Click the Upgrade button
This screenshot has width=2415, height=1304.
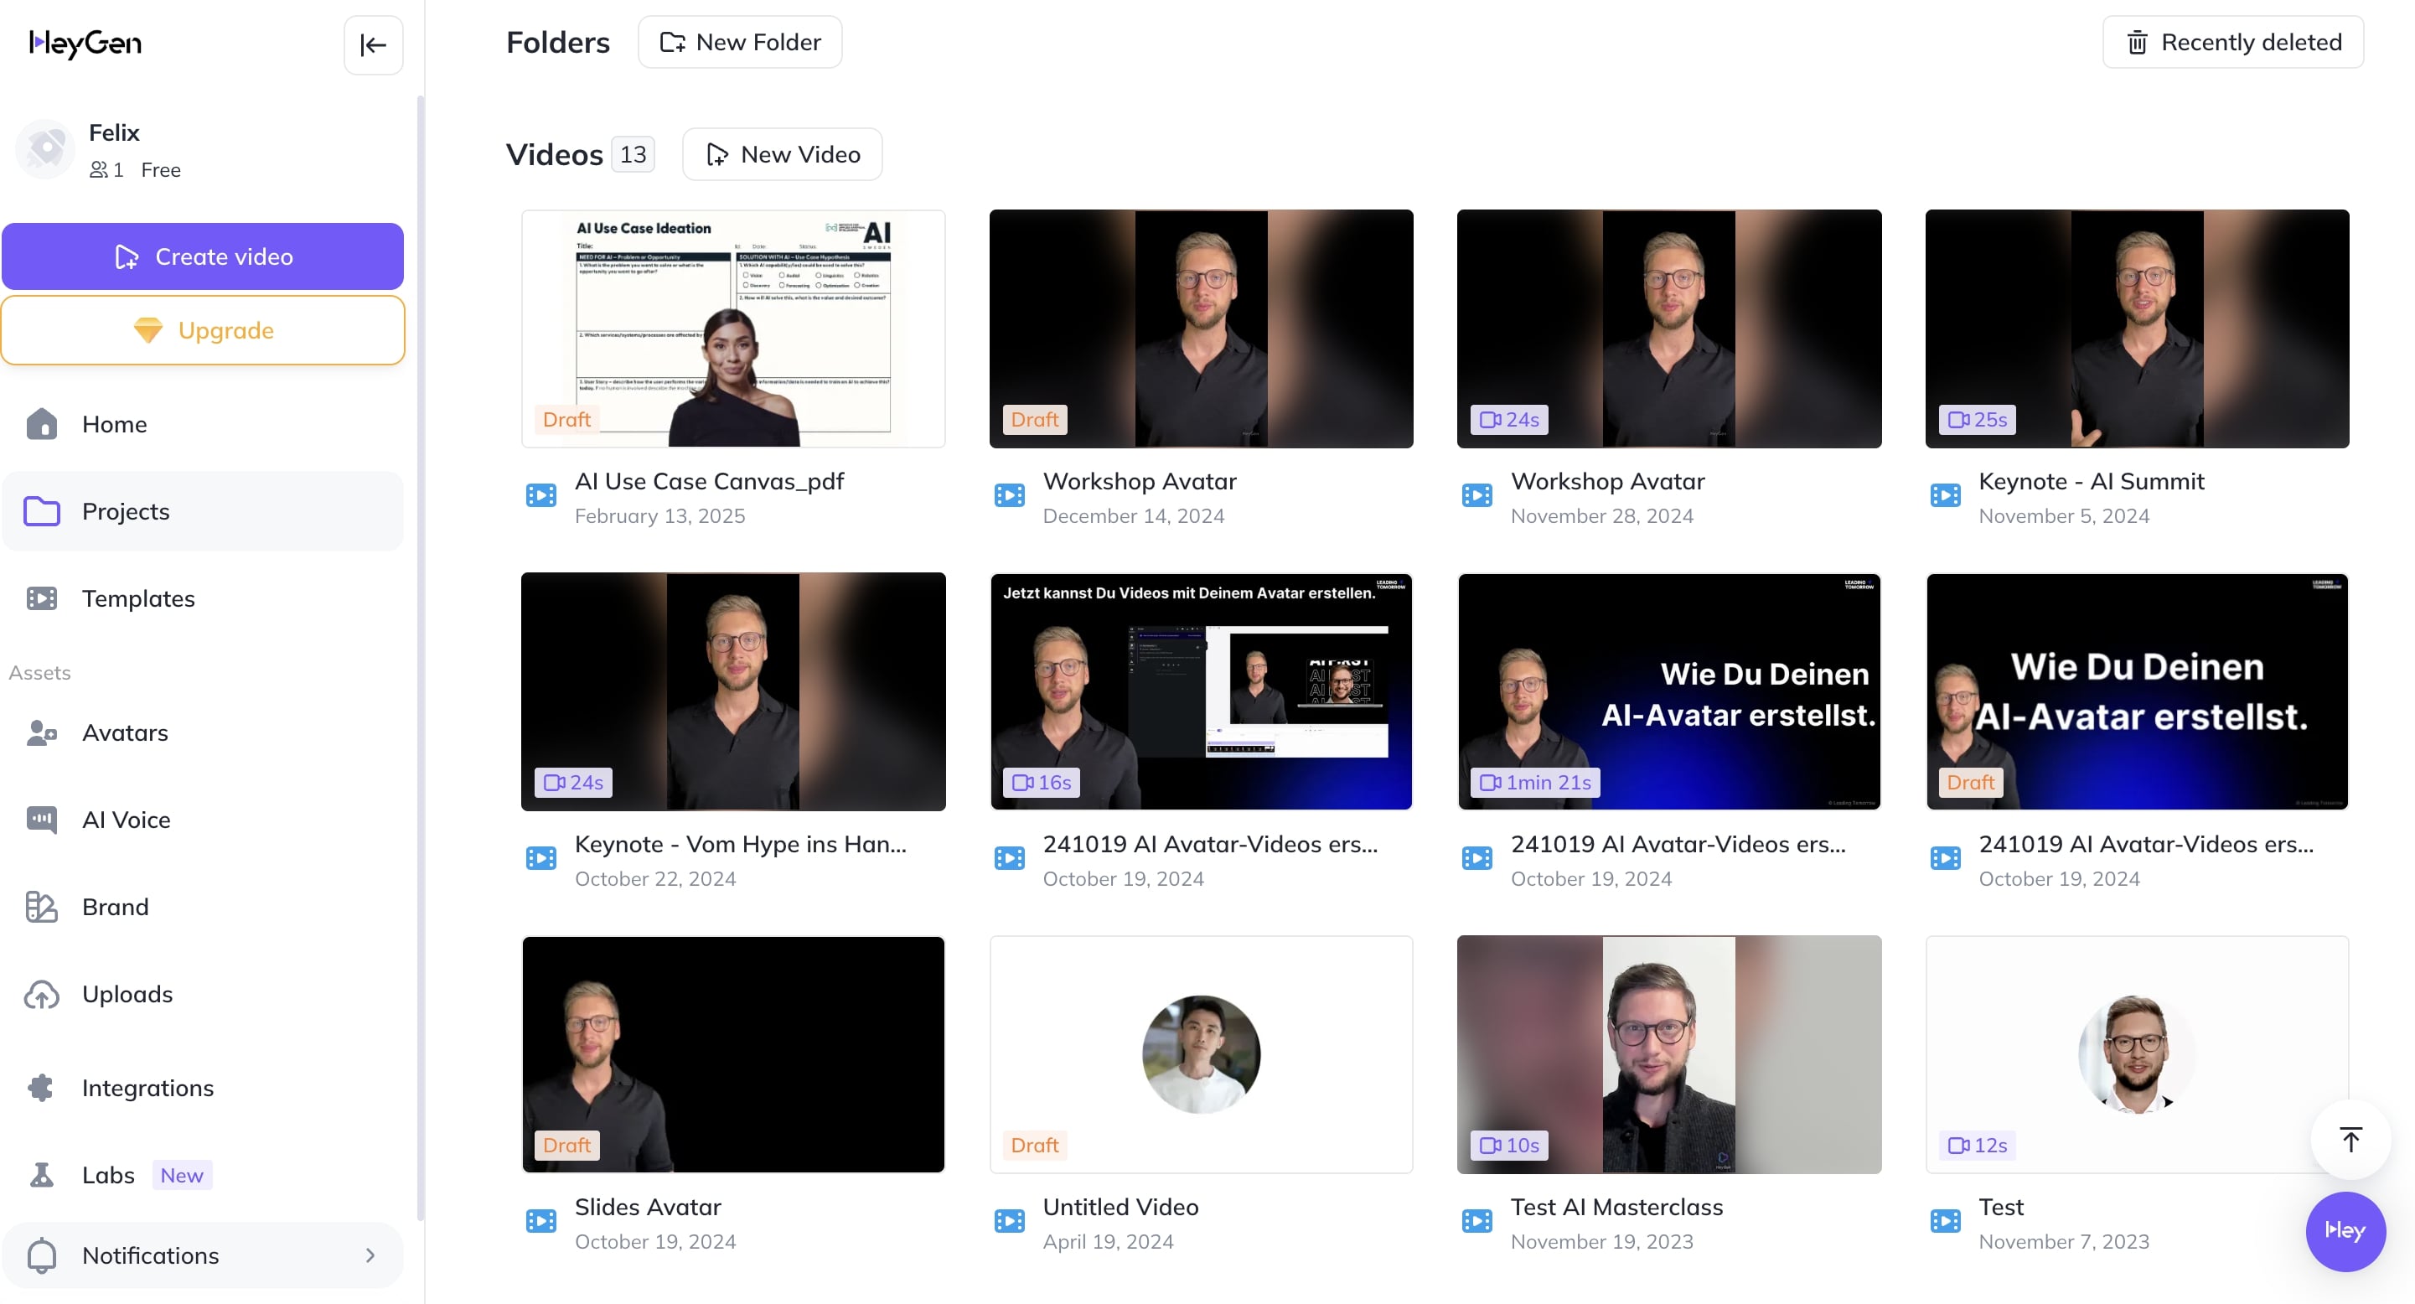(203, 330)
